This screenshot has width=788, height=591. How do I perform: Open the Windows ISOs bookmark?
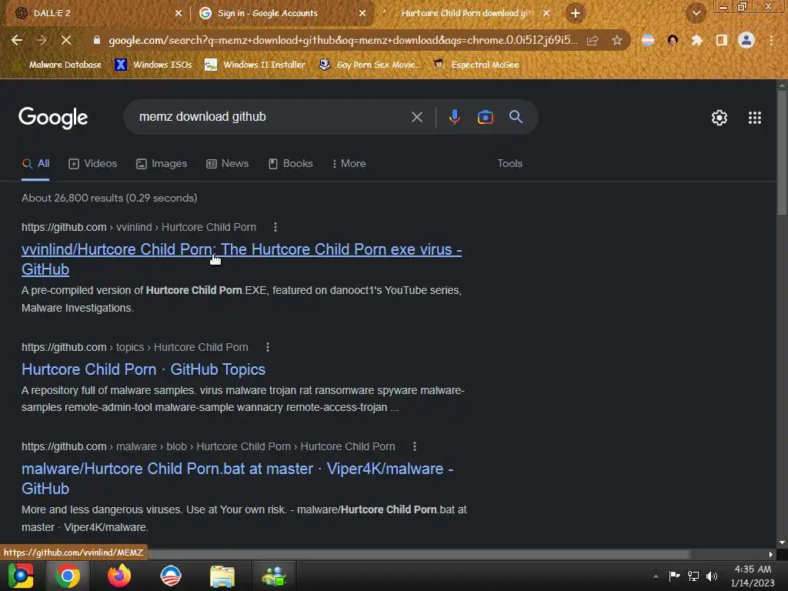(x=153, y=65)
